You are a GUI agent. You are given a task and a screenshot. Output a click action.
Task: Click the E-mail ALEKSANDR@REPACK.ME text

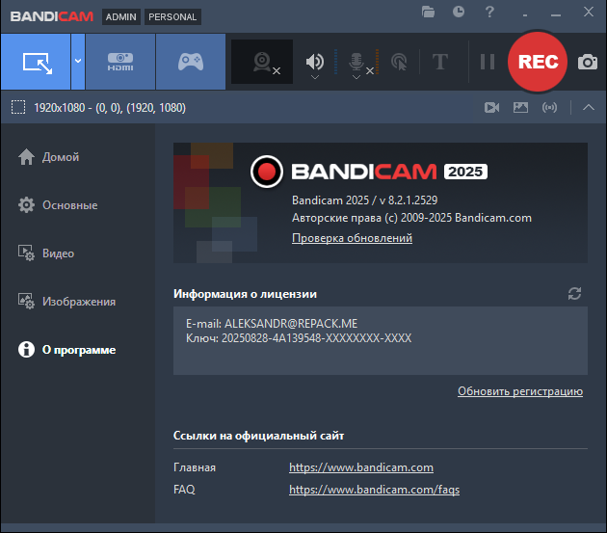point(272,324)
